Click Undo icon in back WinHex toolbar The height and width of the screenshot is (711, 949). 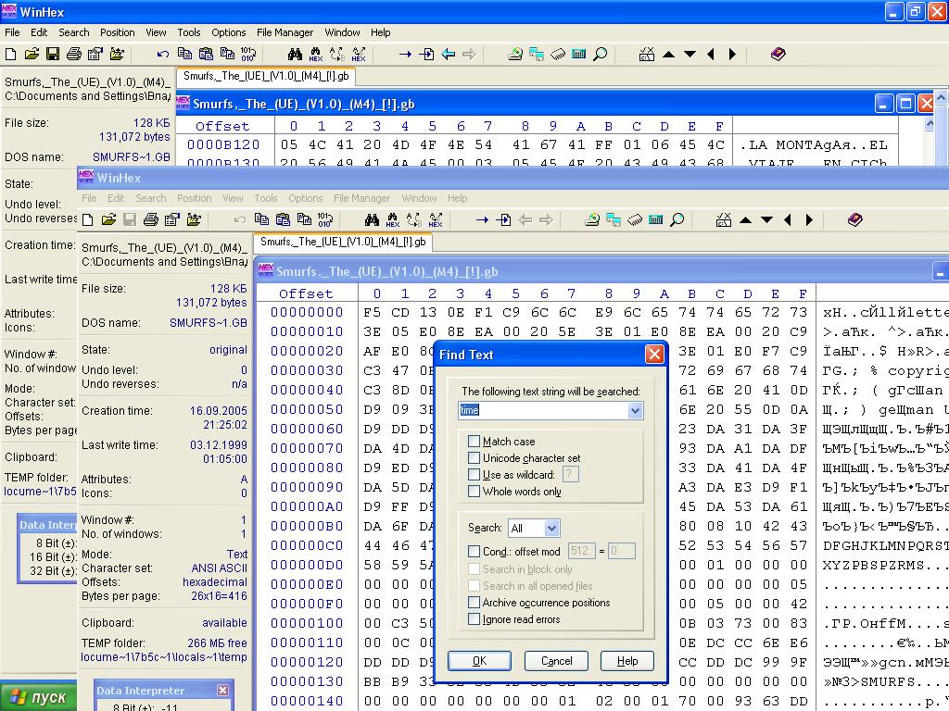click(162, 55)
